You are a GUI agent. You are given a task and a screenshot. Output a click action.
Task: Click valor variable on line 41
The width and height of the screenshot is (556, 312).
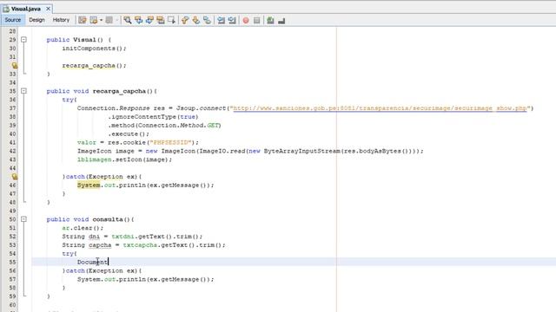coord(87,142)
